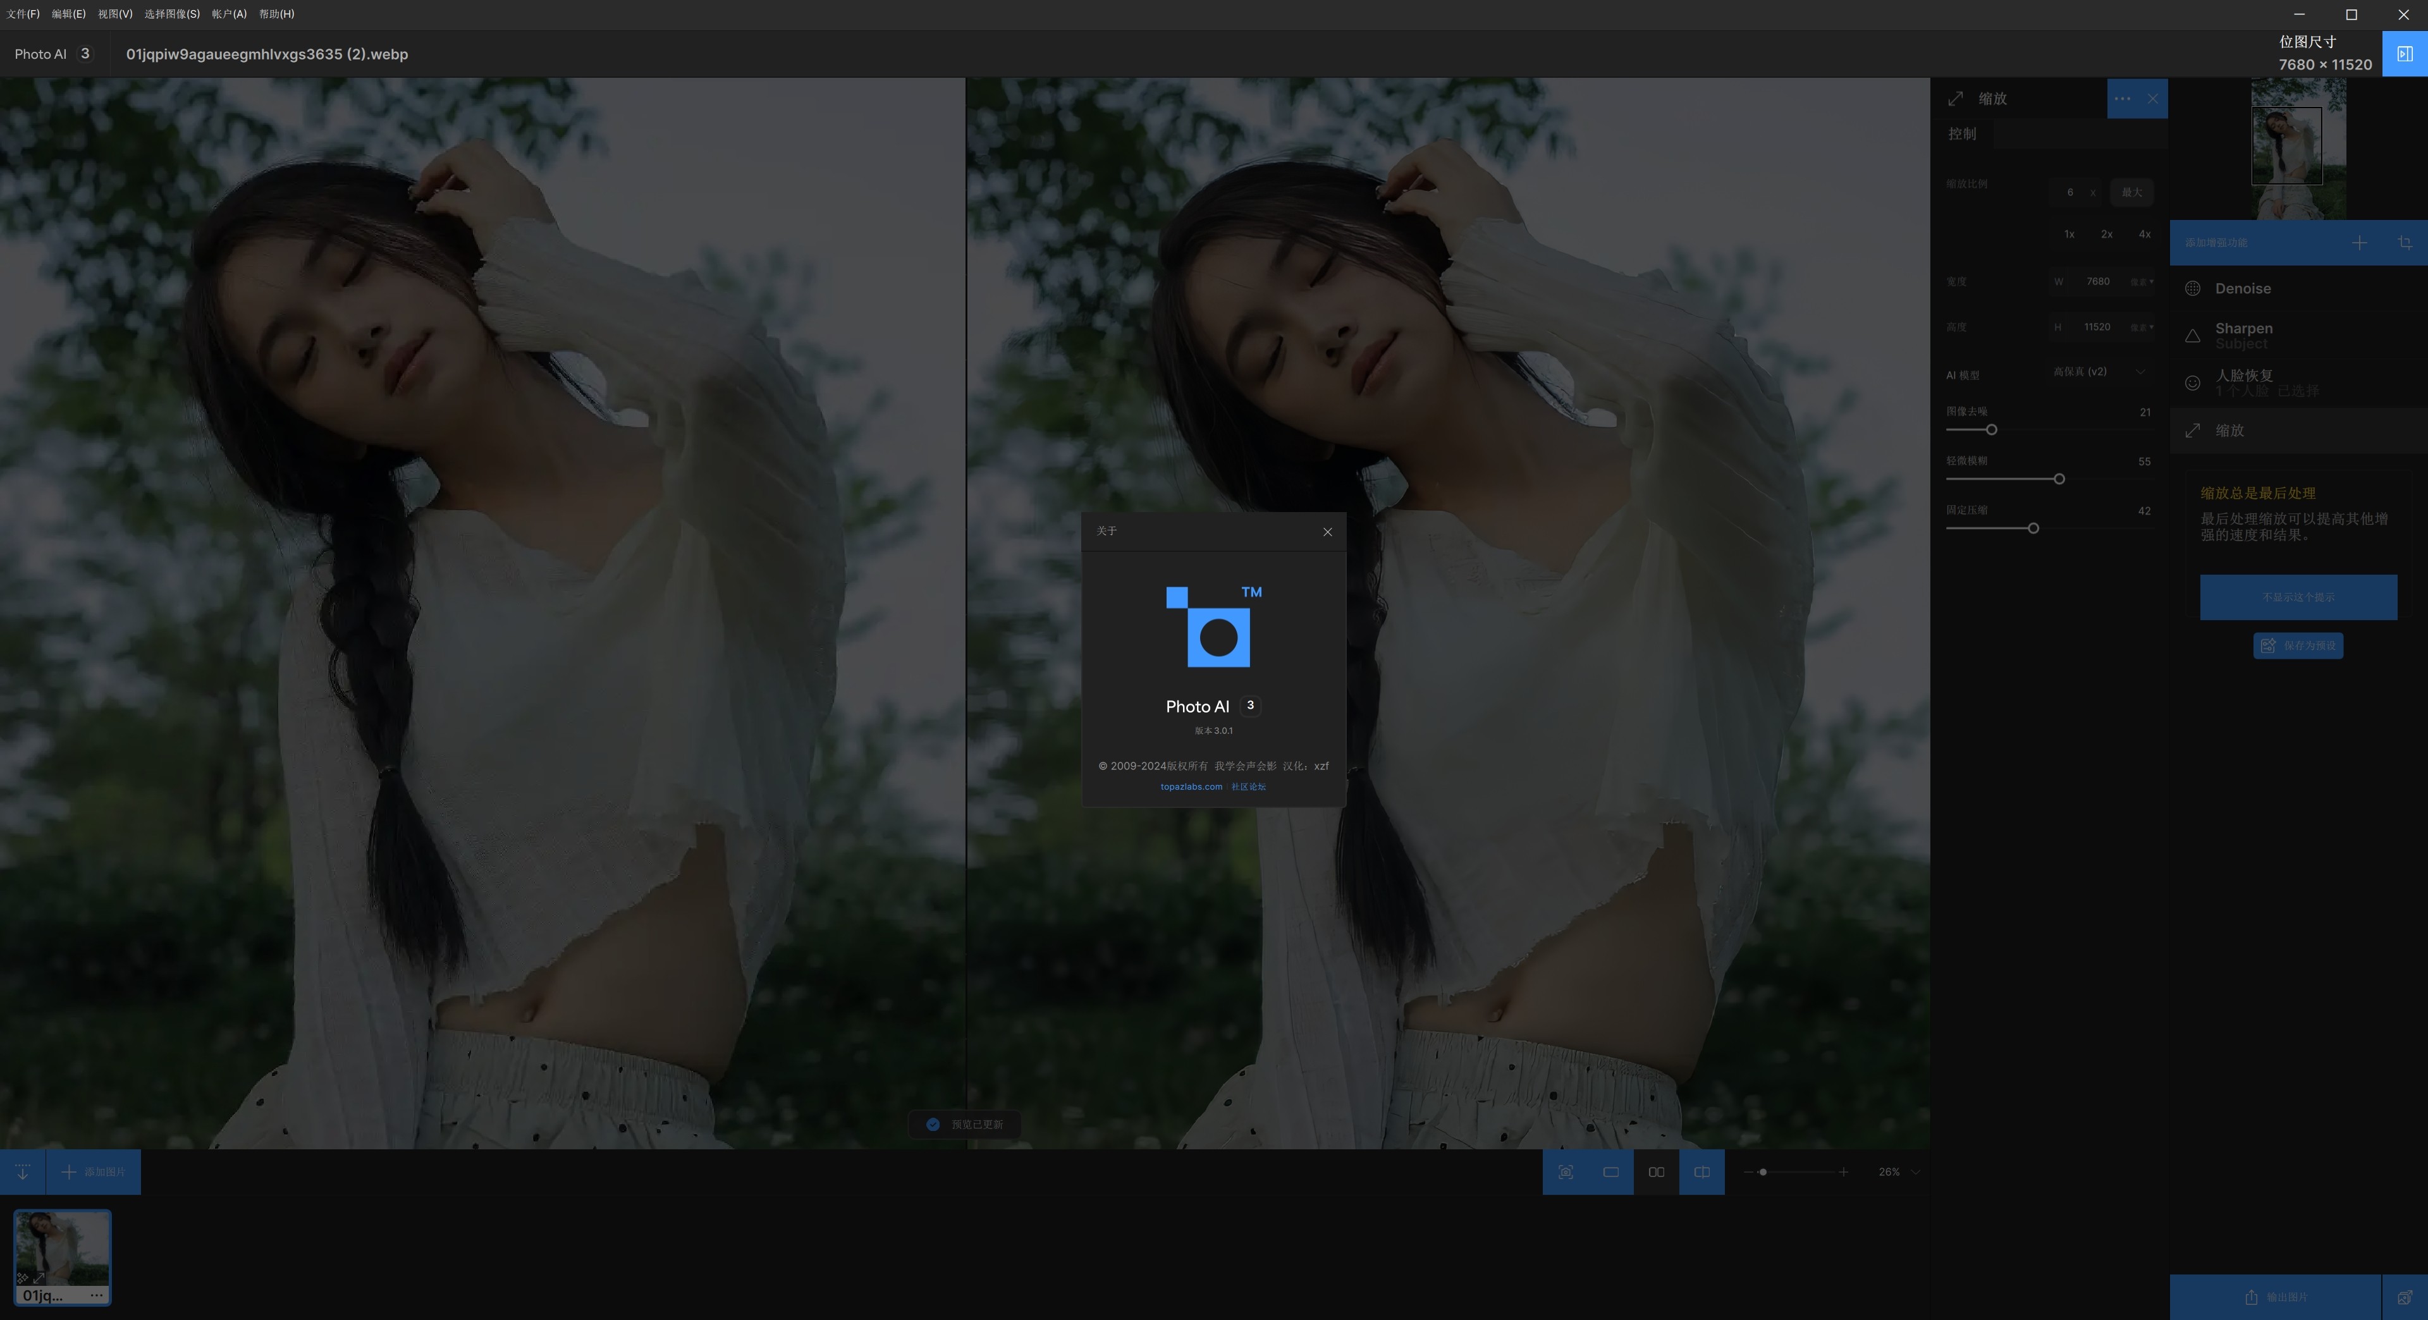Viewport: 2428px width, 1320px height.
Task: Click the navigator preview thumbnail
Action: tap(2298, 149)
